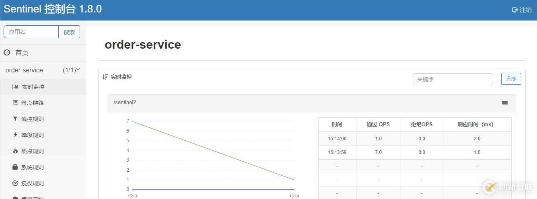The image size is (537, 199).
Task: Click the 实时监控 bar chart icon
Action: click(15, 87)
